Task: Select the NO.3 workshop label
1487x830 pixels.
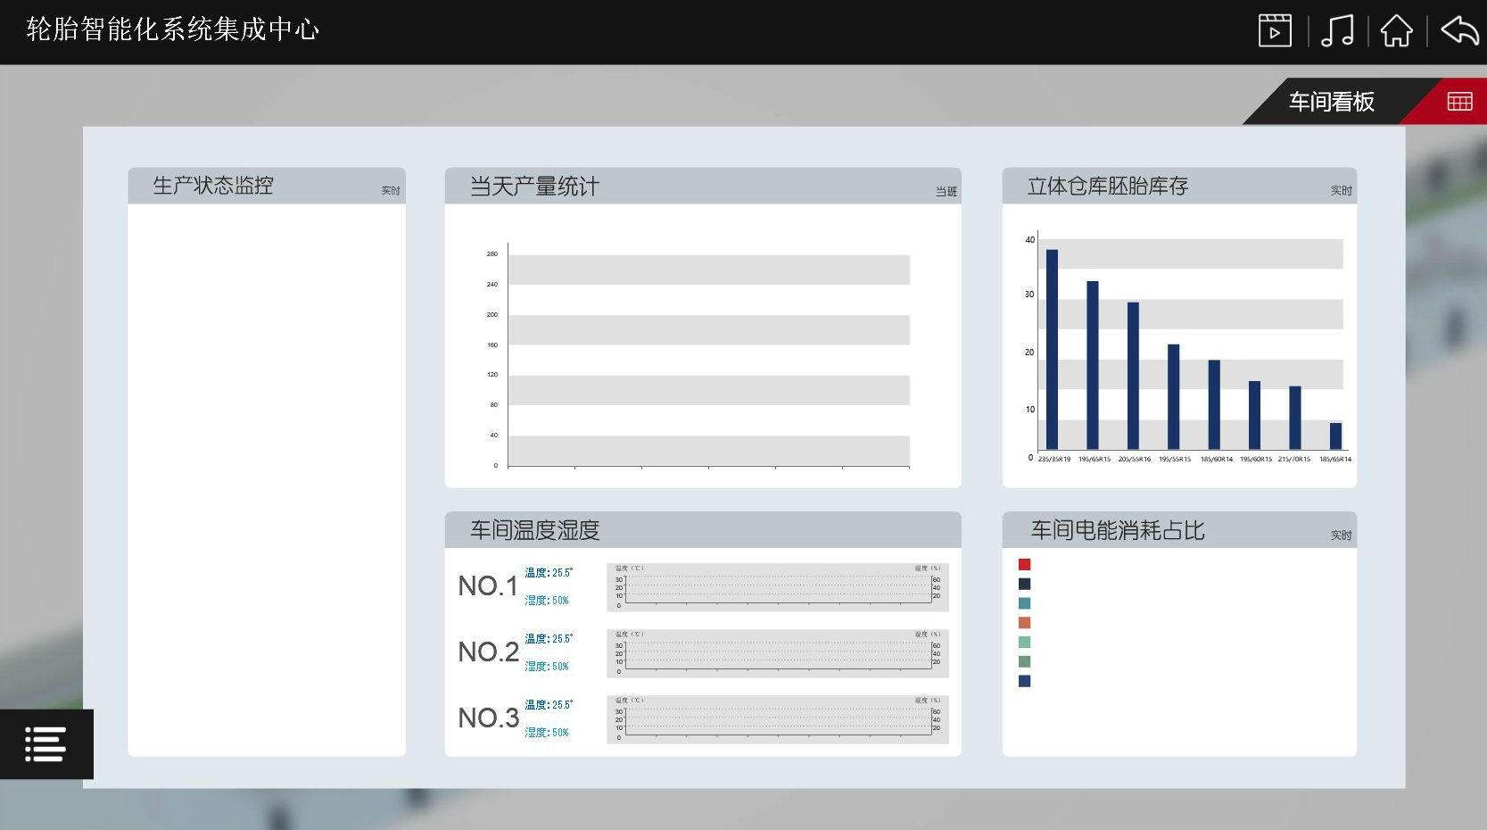Action: pos(488,718)
